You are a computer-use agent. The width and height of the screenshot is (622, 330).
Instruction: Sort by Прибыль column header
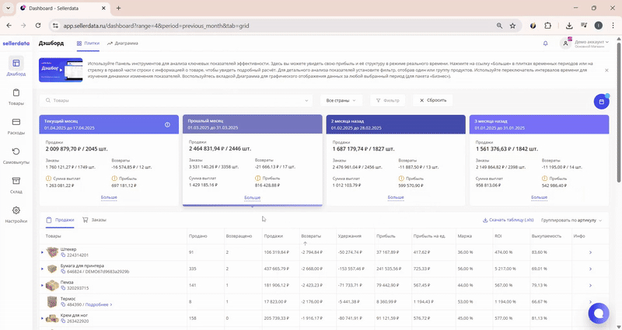pos(386,236)
